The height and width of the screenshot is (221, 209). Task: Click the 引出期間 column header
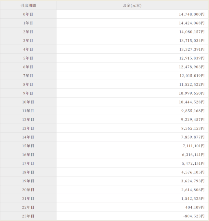pyautogui.click(x=28, y=6)
